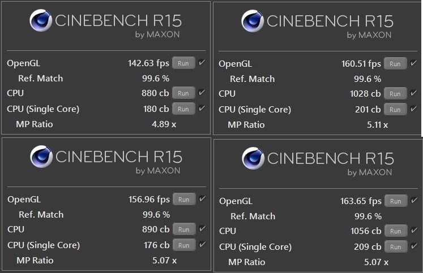423x273 pixels.
Task: Run the Single Core test showing 209 cb
Action: point(396,247)
